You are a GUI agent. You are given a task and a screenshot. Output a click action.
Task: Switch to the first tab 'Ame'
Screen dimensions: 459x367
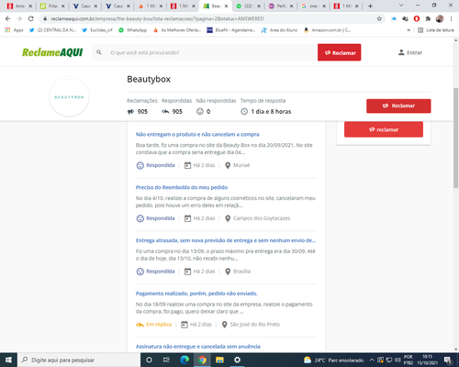point(19,6)
